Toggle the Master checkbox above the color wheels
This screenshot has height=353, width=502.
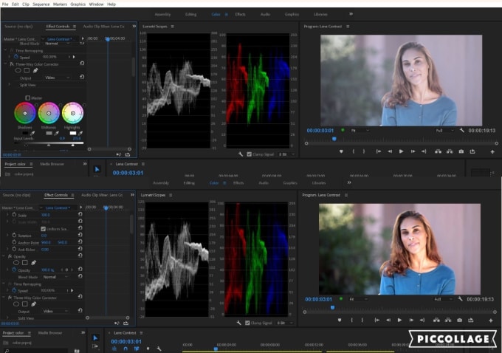pos(28,98)
